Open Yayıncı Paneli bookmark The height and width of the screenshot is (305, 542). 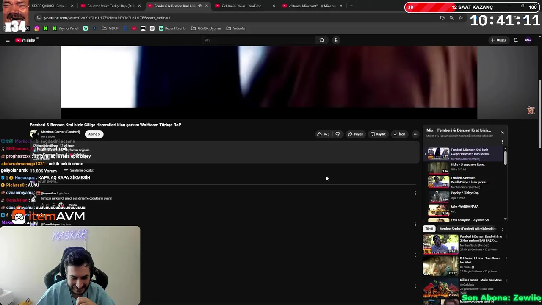(66, 28)
